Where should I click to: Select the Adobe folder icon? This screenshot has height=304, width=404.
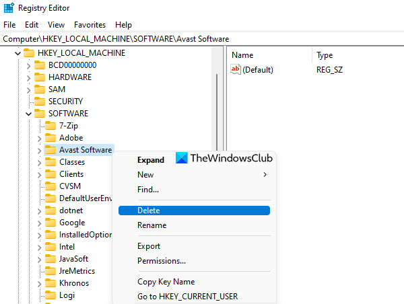tap(50, 138)
